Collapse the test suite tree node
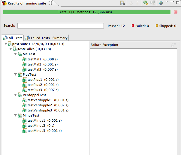This screenshot has height=155, width=181. point(6,44)
